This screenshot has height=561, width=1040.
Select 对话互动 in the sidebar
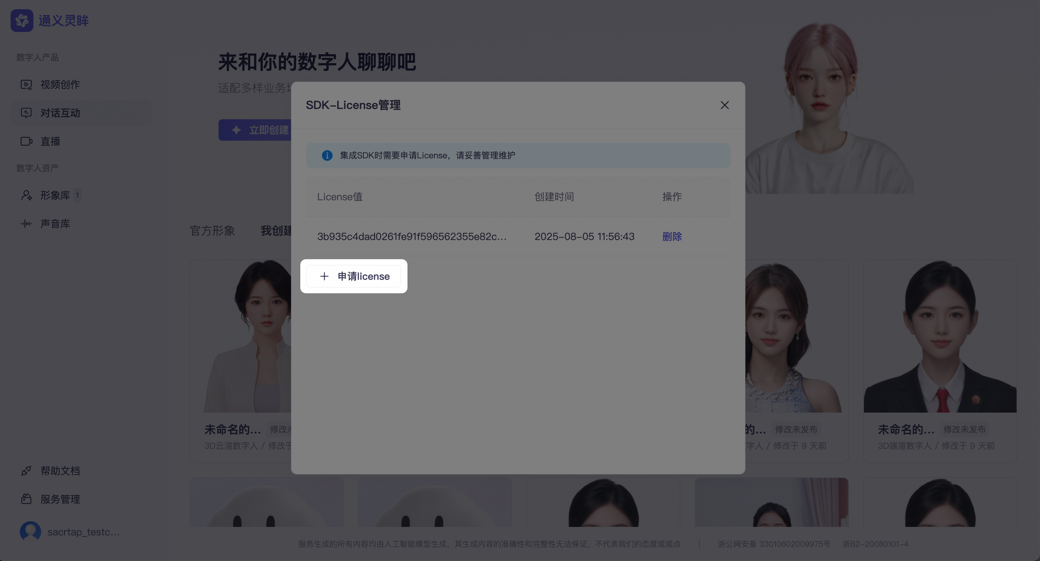coord(81,113)
